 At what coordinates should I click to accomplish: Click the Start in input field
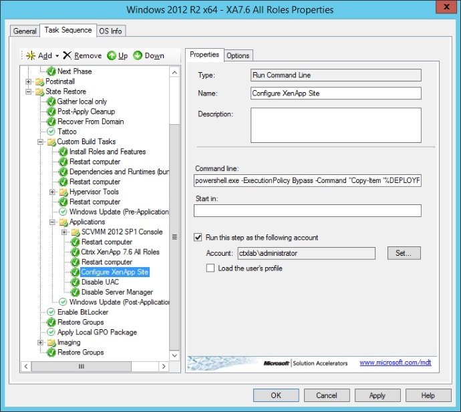point(307,211)
